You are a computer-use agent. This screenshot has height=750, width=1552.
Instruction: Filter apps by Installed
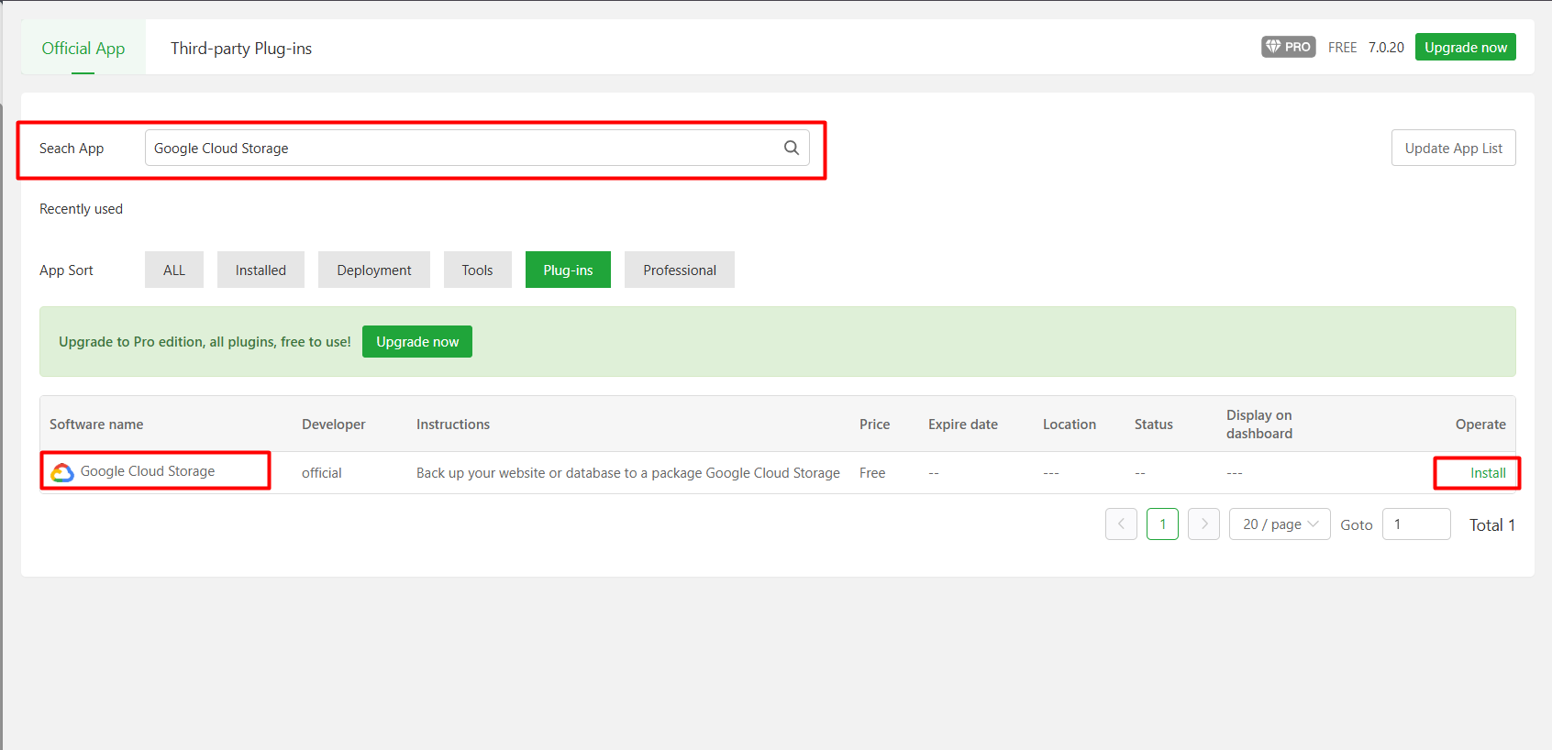(x=261, y=270)
